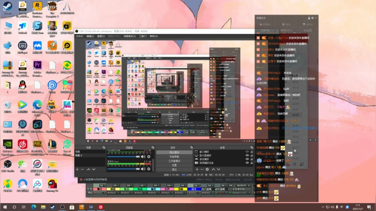This screenshot has height=211, width=376.
Task: Open source properties gear in Sources toolbar
Action: pyautogui.click(x=207, y=169)
